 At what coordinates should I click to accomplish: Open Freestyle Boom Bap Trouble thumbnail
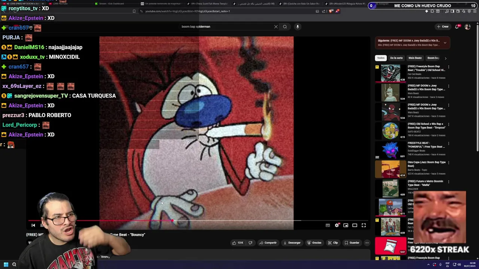click(390, 73)
